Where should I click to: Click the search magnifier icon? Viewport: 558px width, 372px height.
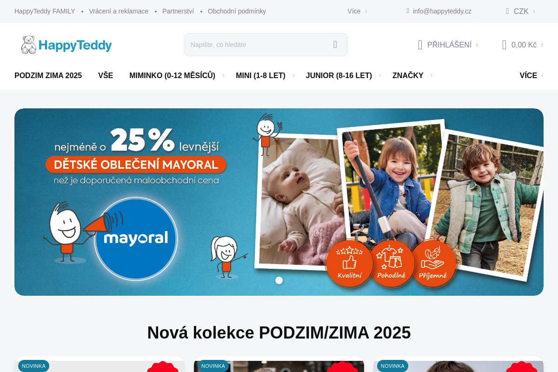point(335,45)
